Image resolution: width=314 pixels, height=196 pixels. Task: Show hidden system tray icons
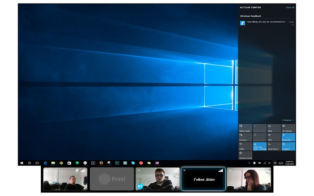[x=249, y=163]
